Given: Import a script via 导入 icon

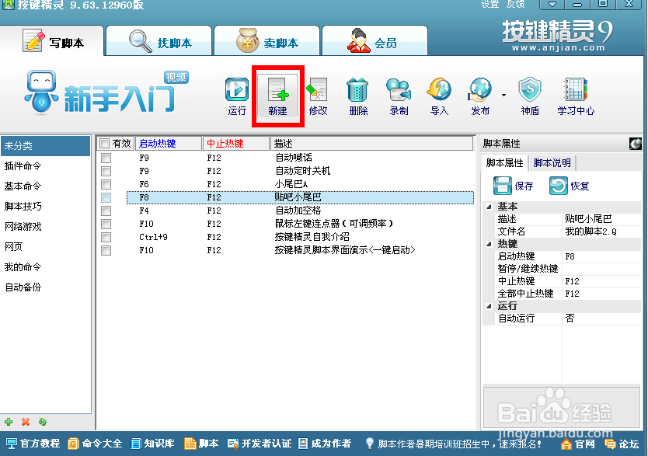Looking at the screenshot, I should pyautogui.click(x=439, y=96).
